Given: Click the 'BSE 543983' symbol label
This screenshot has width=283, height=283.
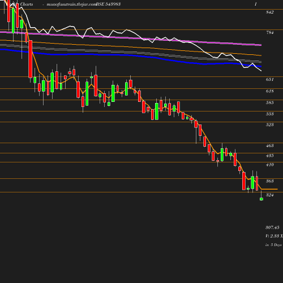Looking at the screenshot, I should point(108,4).
